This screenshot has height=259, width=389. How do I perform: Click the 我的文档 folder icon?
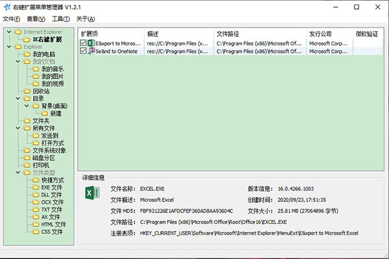27,62
